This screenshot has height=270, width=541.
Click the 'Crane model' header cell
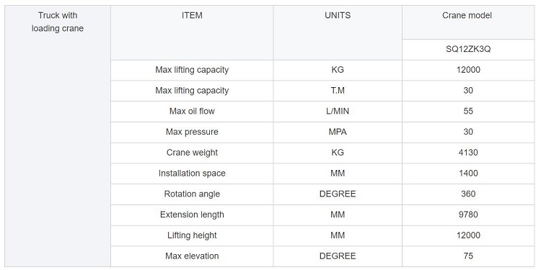[468, 22]
